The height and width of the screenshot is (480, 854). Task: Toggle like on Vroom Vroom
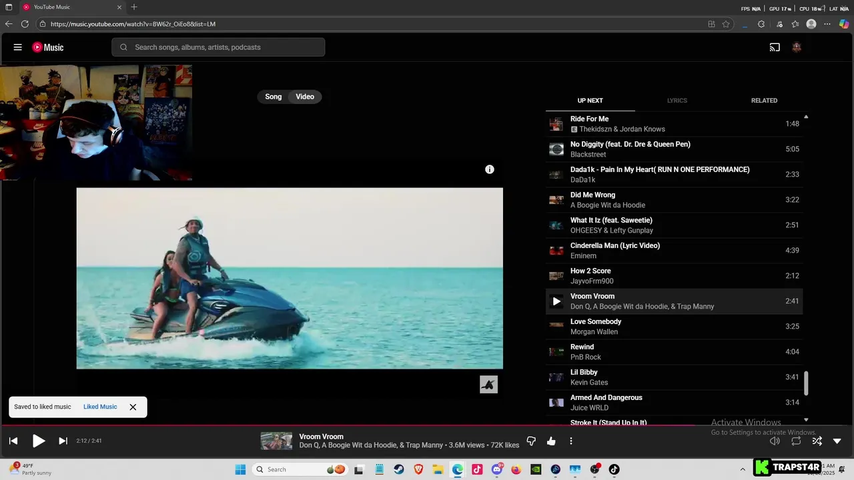(551, 441)
